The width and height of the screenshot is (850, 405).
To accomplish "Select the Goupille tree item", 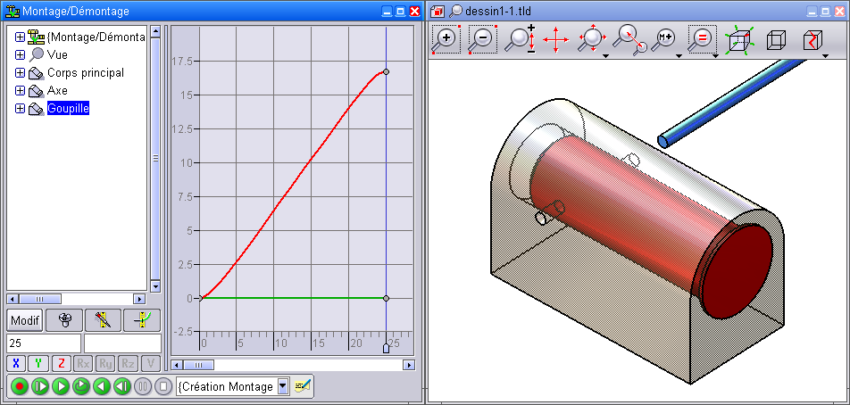I will (x=68, y=109).
